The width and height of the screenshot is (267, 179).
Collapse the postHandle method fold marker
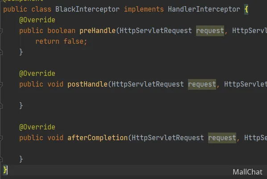click(x=1, y=84)
